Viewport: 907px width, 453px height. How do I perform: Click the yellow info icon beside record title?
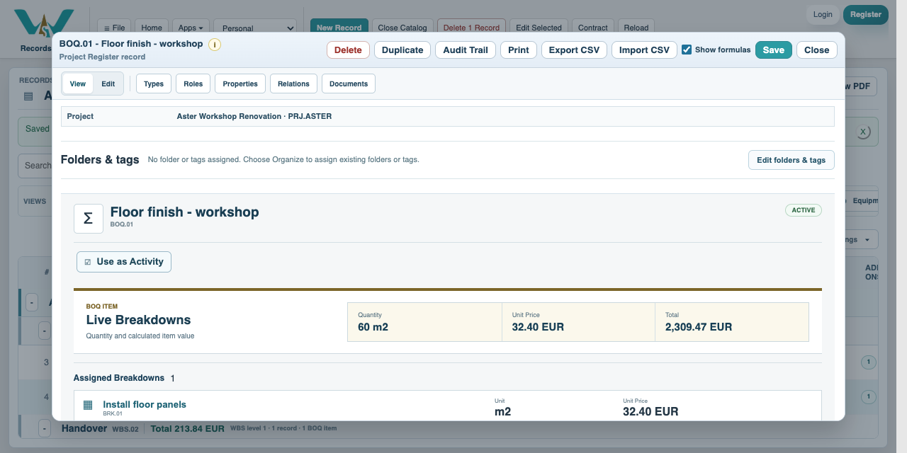tap(215, 45)
